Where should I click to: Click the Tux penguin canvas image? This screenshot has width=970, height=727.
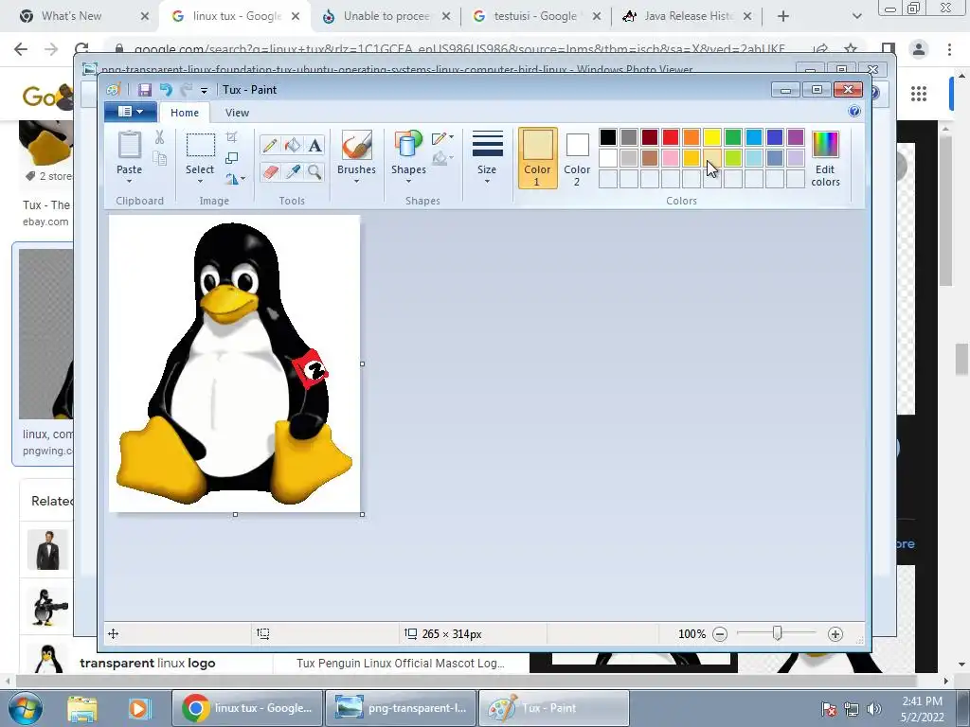(235, 363)
